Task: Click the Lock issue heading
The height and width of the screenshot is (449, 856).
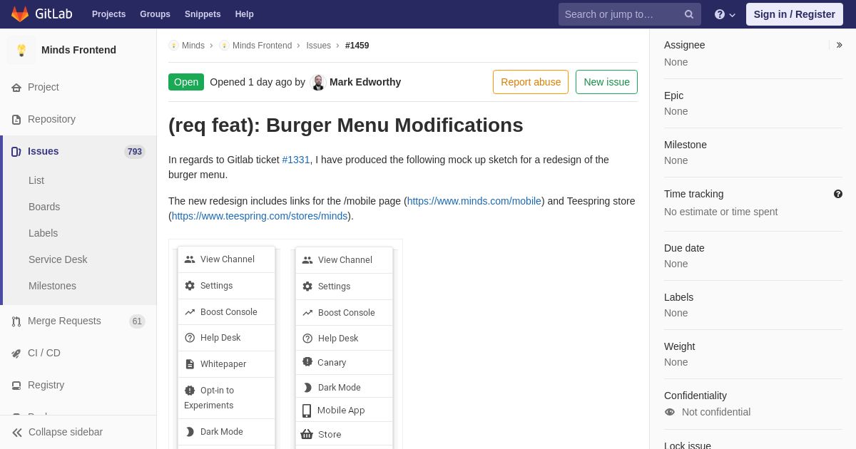Action: pyautogui.click(x=688, y=445)
